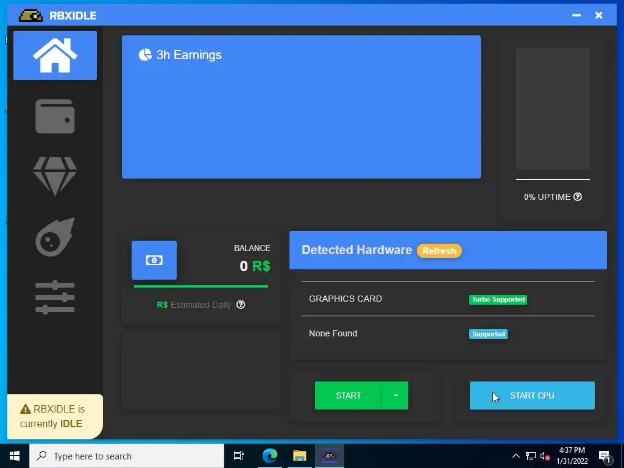Open the Home dashboard in sidebar
This screenshot has width=624, height=468.
(x=55, y=55)
